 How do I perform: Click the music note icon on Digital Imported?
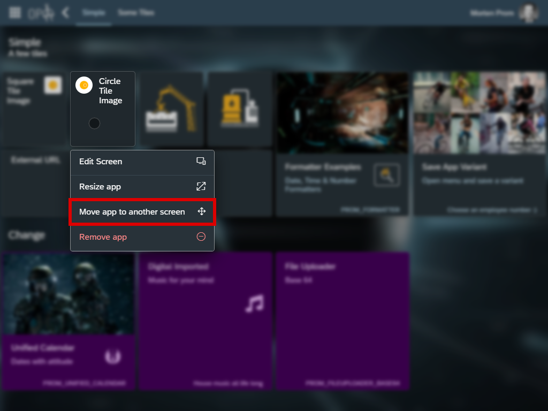click(254, 303)
